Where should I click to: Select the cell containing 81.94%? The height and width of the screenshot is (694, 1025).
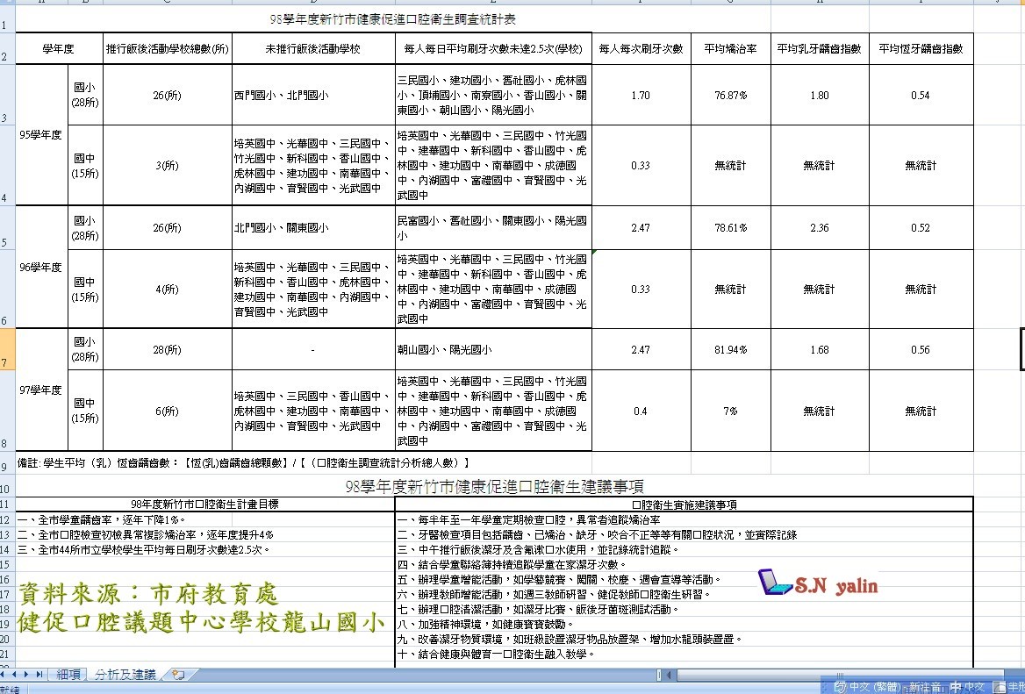pos(731,349)
